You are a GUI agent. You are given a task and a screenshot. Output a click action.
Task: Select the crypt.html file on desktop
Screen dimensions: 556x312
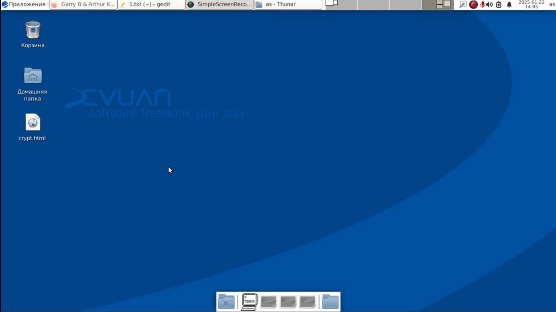click(x=32, y=123)
